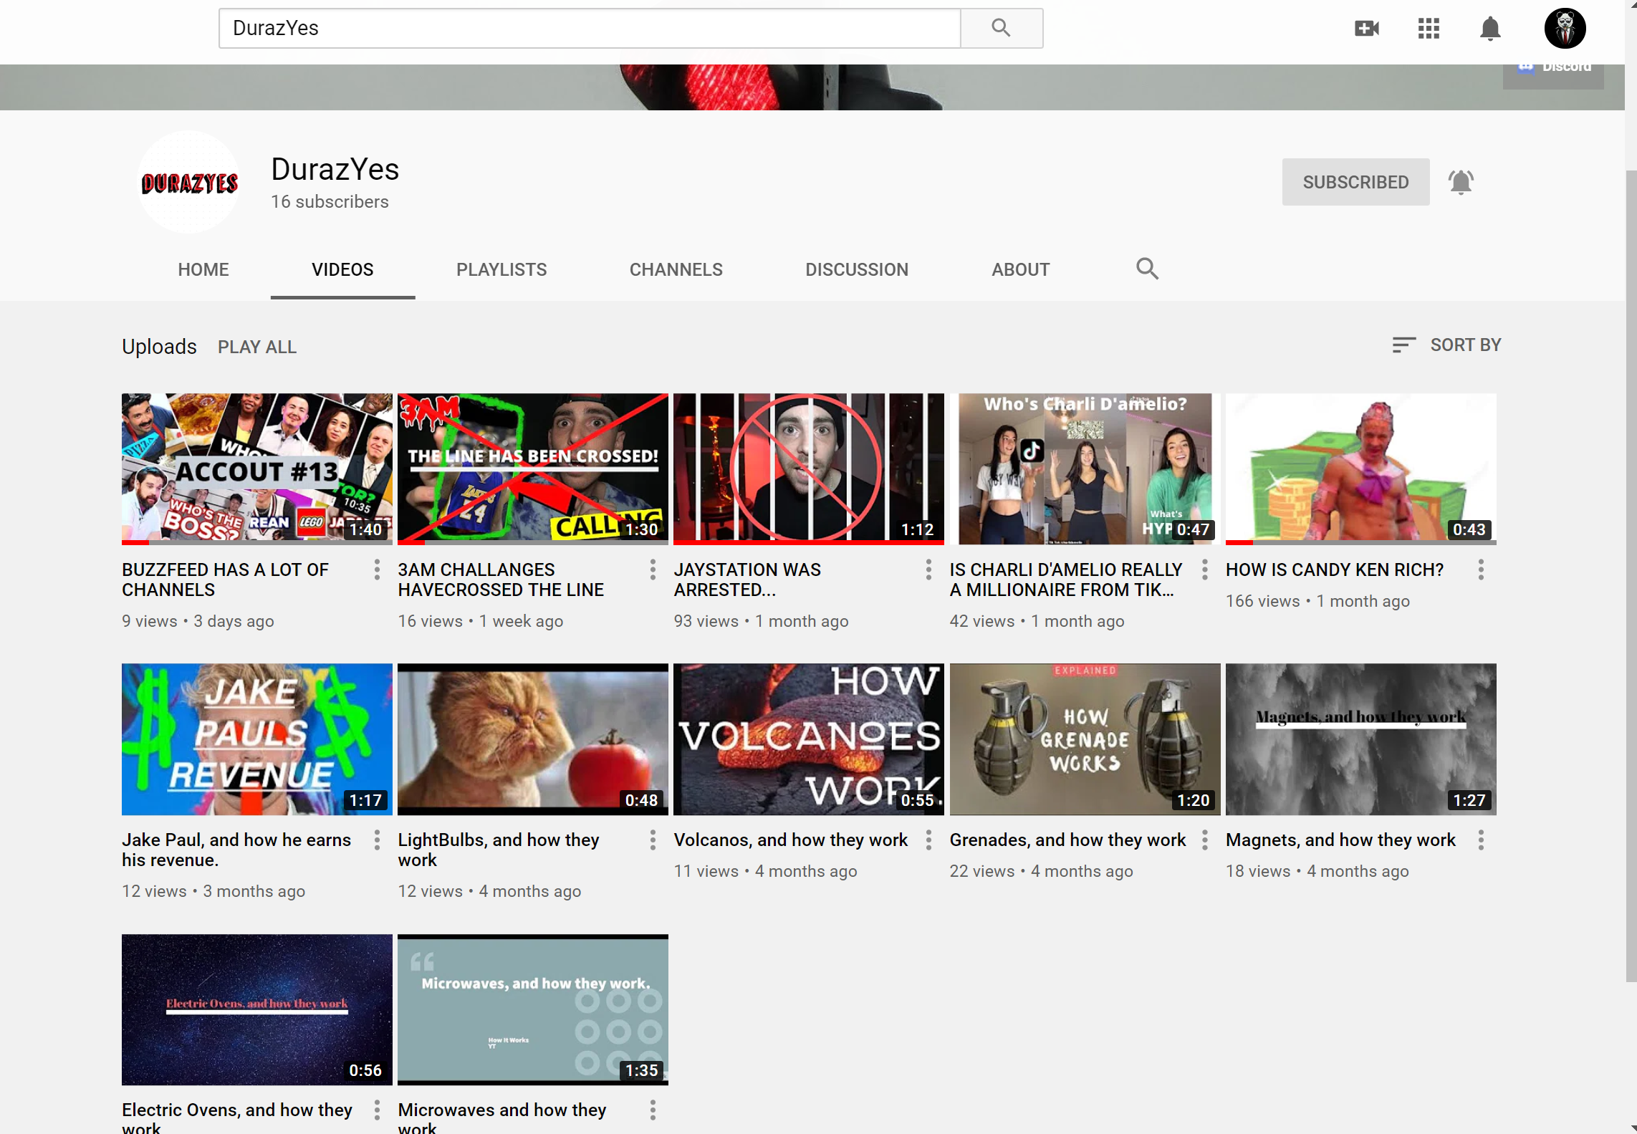
Task: Open the Microwaves teal thumbnail
Action: pyautogui.click(x=533, y=1009)
